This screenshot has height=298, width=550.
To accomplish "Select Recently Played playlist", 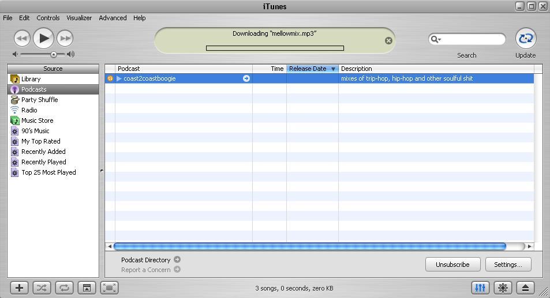I will (53, 162).
